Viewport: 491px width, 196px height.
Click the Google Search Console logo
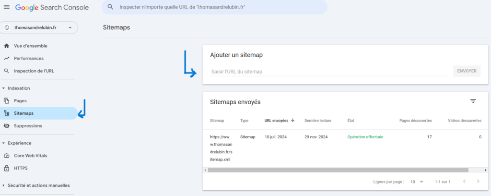52,8
